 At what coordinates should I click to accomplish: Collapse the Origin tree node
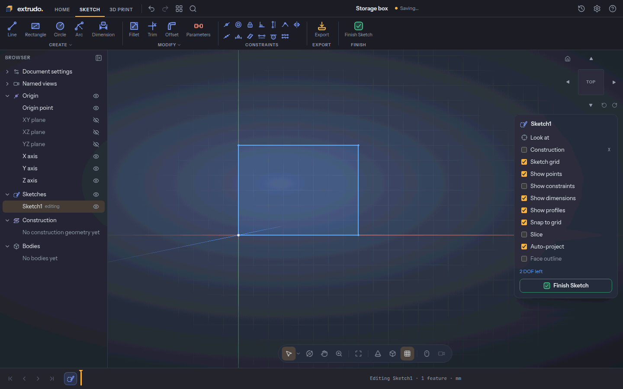[x=7, y=96]
